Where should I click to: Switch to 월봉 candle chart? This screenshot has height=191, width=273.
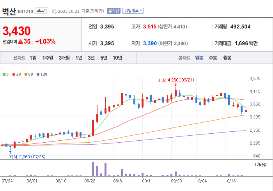[x=227, y=58]
